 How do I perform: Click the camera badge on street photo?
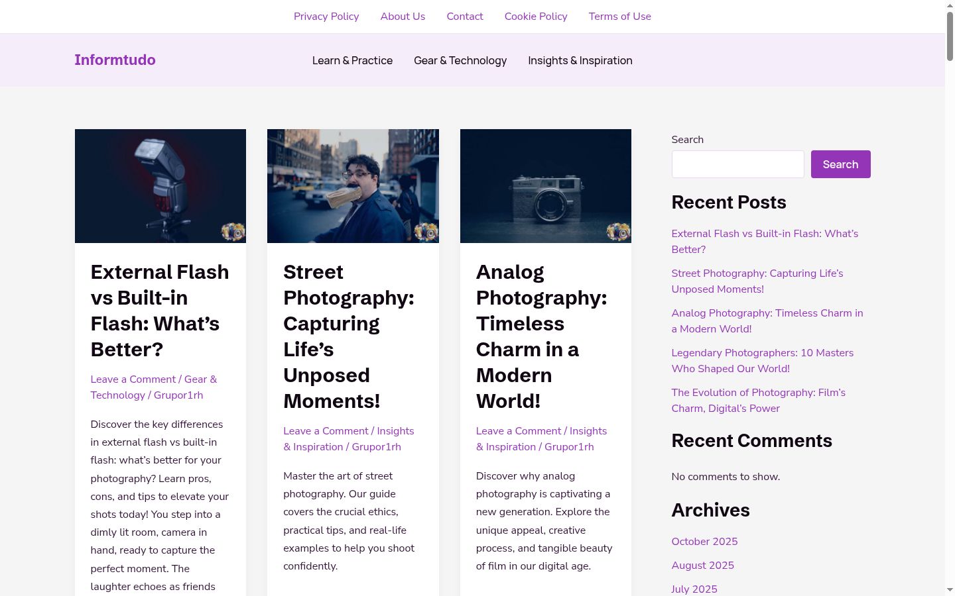[426, 232]
